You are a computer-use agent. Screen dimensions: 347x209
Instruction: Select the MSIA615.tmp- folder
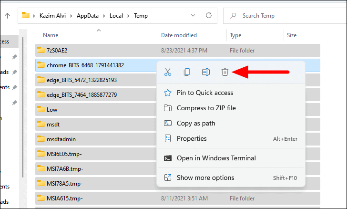178,199
